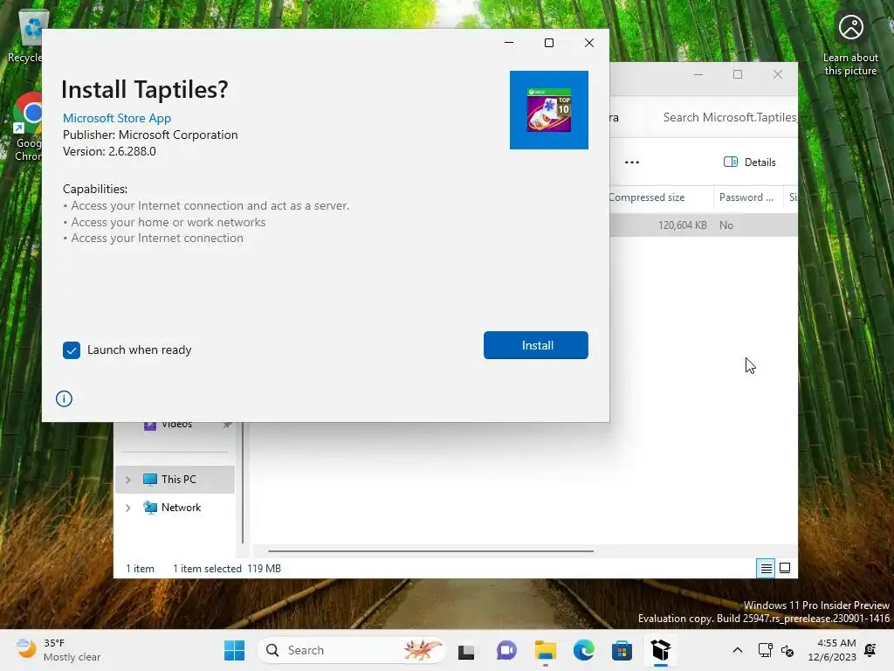
Task: Maximize the File Explorer window
Action: 738,74
